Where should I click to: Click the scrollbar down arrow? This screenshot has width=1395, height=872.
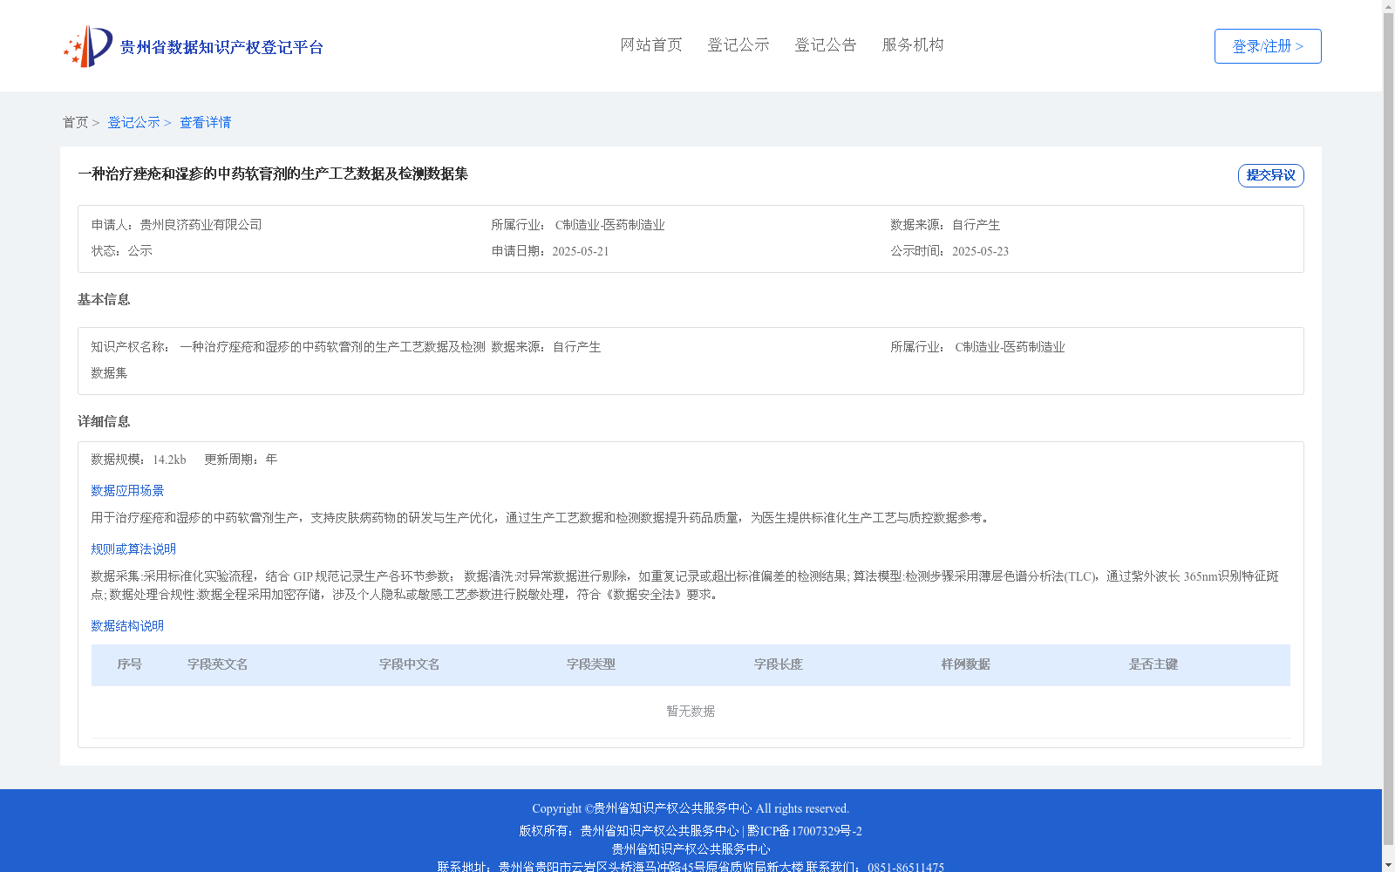click(1389, 865)
